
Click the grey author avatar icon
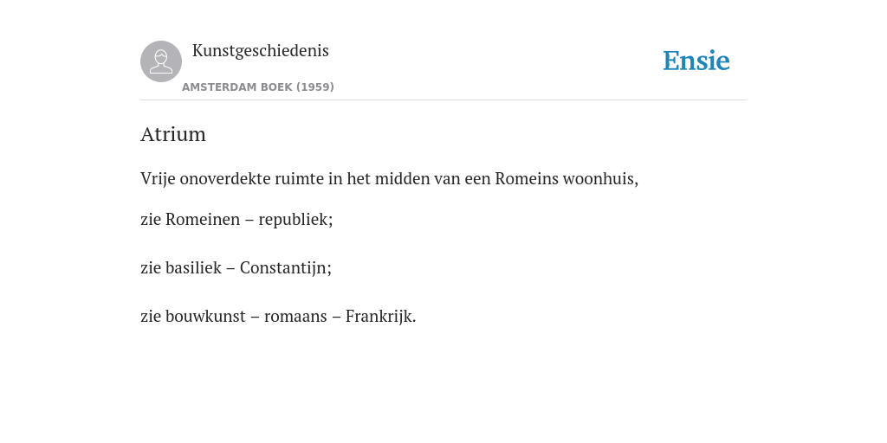coord(161,61)
